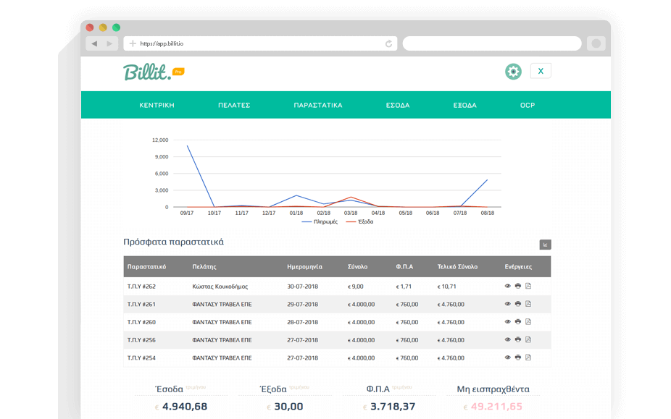Print invoice Τ.Π.Υ #261 using the printer icon
Viewport: 671px width, 419px height.
[x=517, y=304]
